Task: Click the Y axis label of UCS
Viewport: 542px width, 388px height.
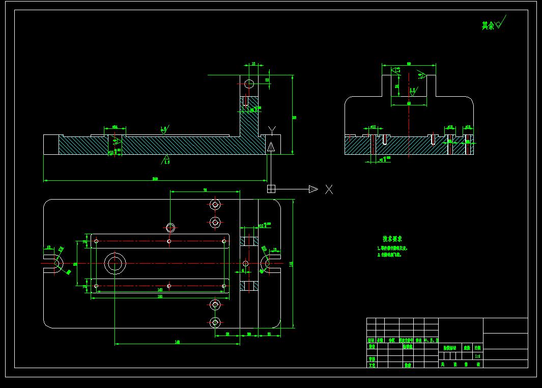Action: tap(272, 130)
